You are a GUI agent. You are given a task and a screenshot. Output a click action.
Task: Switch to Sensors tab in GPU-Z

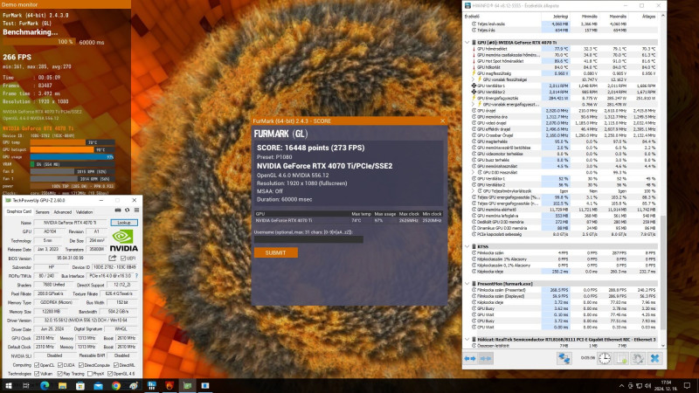pos(42,212)
